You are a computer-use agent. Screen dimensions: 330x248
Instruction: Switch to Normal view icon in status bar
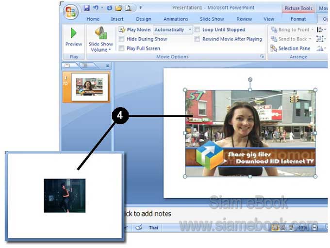pyautogui.click(x=275, y=228)
